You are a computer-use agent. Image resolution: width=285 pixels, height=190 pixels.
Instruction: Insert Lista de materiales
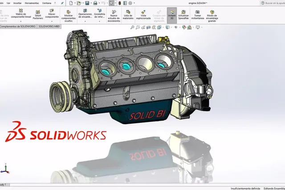[x=128, y=15]
